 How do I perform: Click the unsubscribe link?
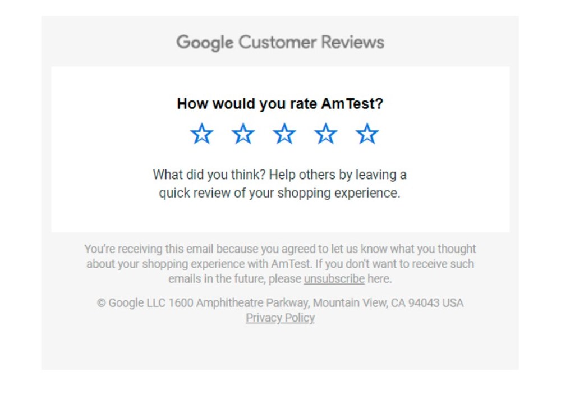tap(334, 279)
